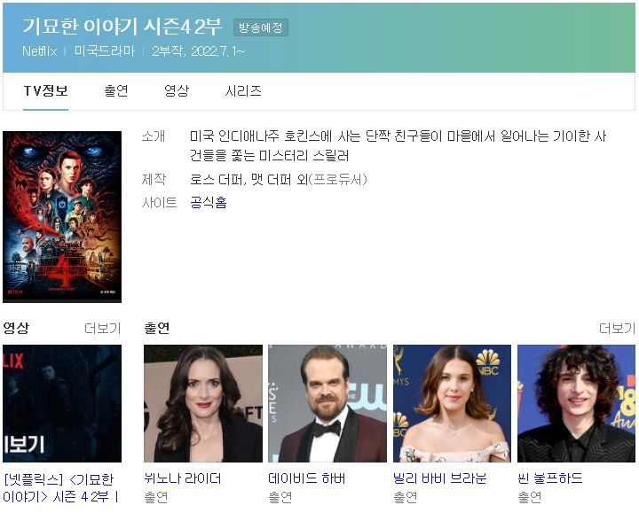The width and height of the screenshot is (639, 513).
Task: Click the 기묘한 이야기 시즌4 2부 title
Action: (122, 27)
